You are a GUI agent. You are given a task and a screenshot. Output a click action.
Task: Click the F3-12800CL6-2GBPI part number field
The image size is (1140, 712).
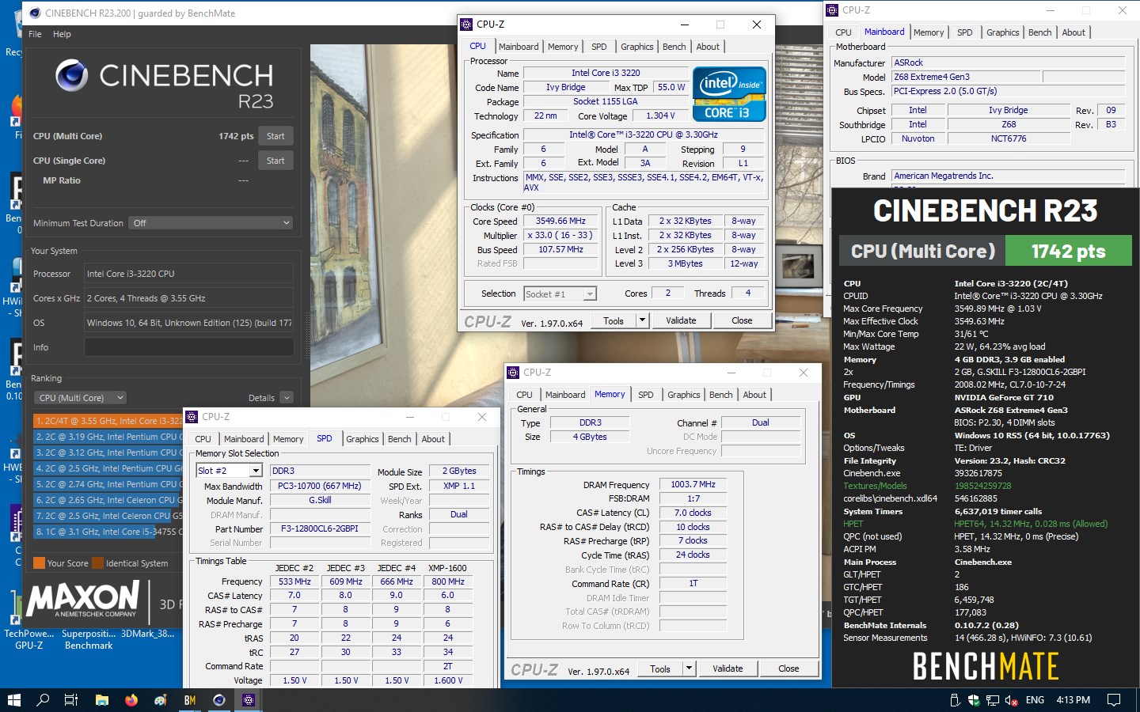[x=321, y=528]
